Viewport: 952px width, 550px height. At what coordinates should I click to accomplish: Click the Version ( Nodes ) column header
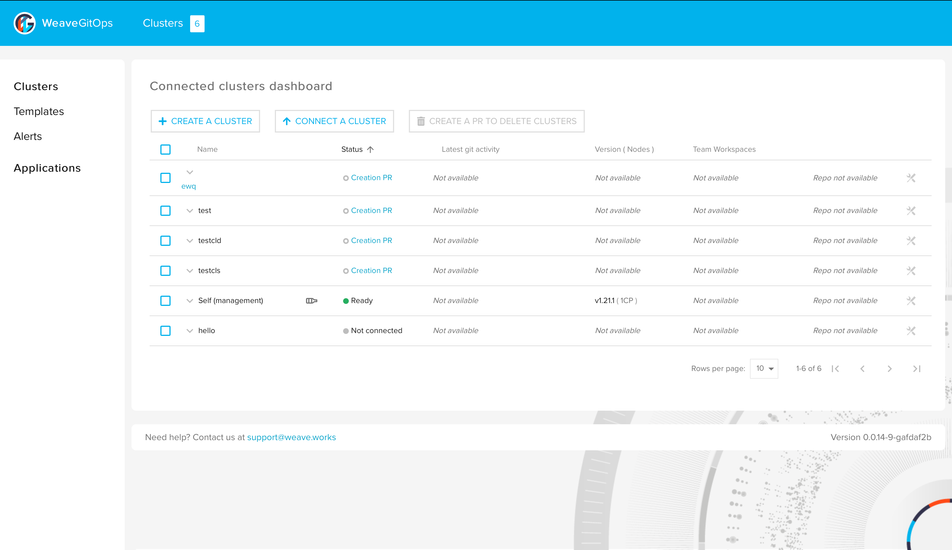pyautogui.click(x=624, y=149)
